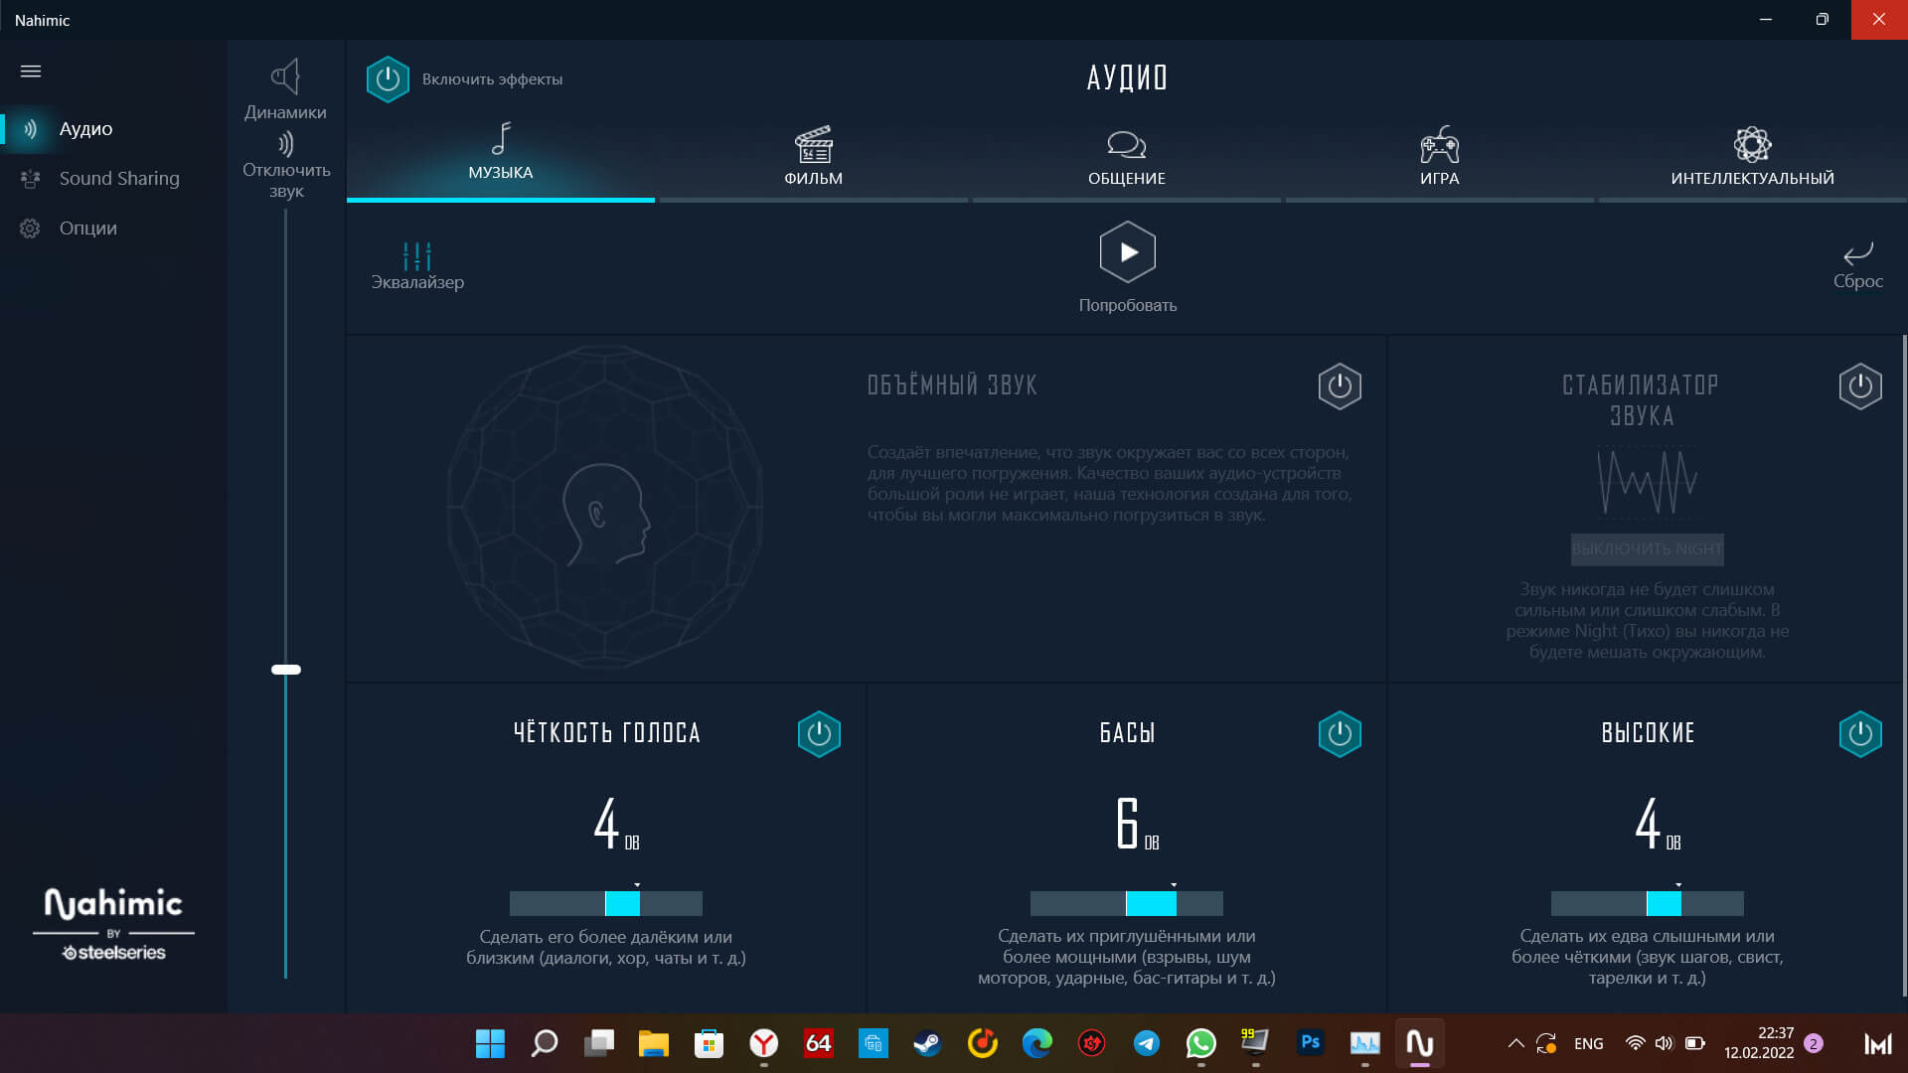Disable Чёткость голоса power toggle

(x=819, y=734)
